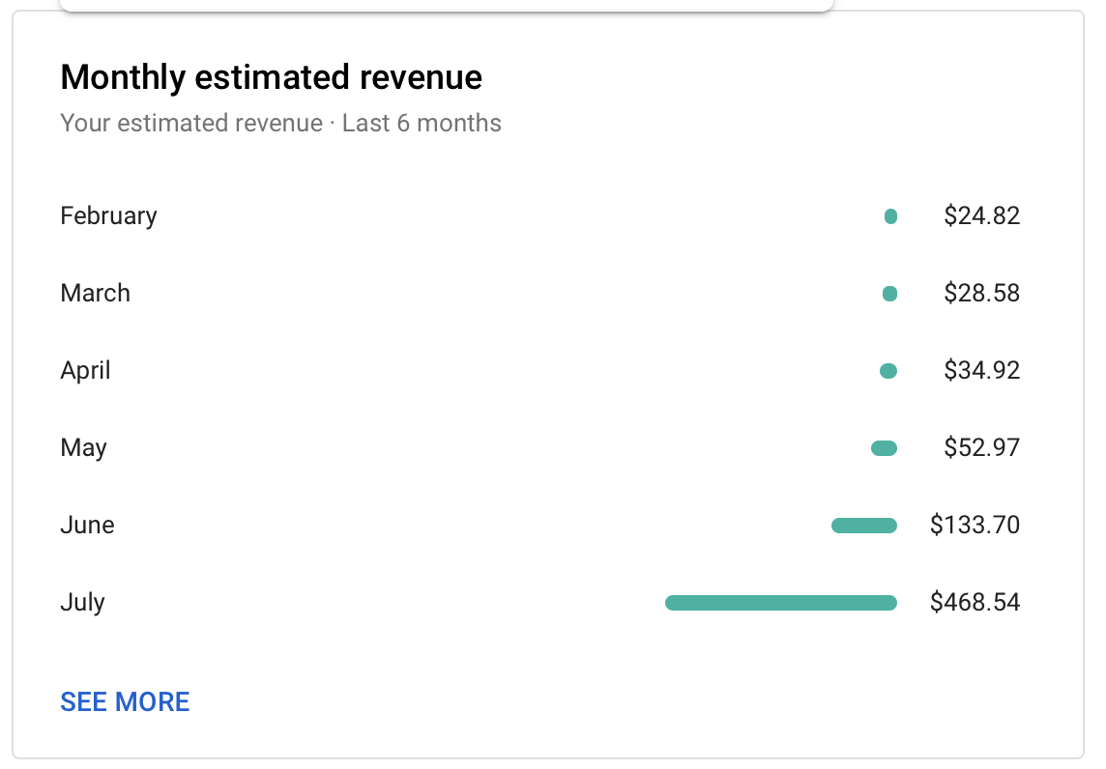Viewport: 1106px width, 769px height.
Task: Click the February revenue dot
Action: 890,216
